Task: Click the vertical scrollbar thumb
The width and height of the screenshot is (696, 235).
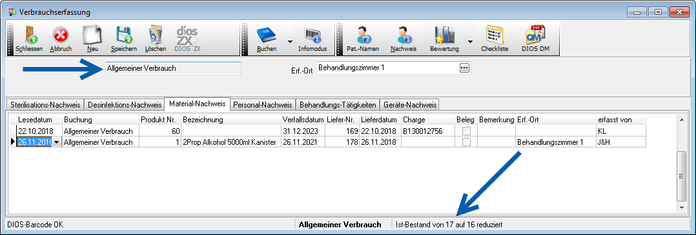Action: 681,176
